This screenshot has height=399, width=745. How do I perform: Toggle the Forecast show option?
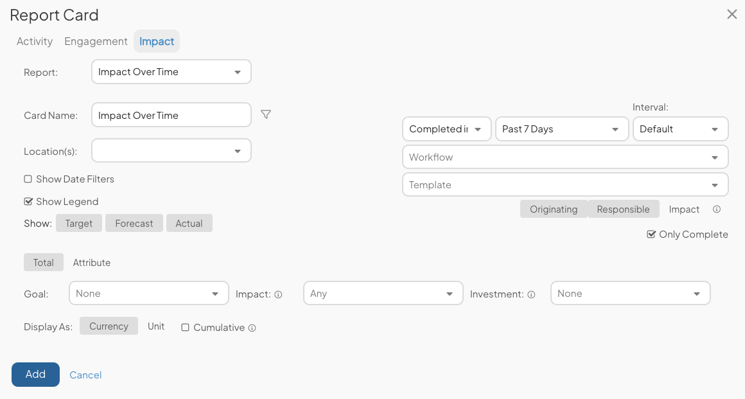tap(134, 223)
